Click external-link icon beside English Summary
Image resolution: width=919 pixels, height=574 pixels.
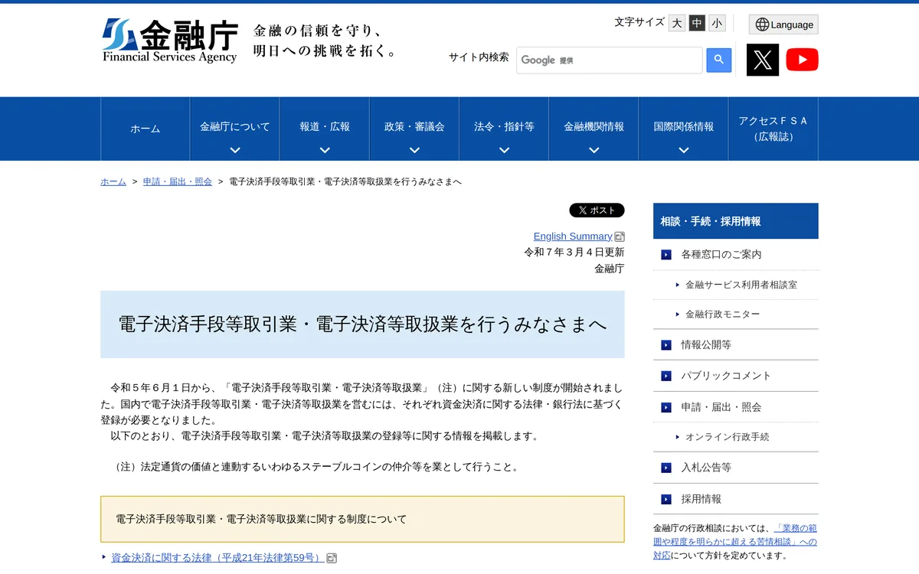point(620,236)
